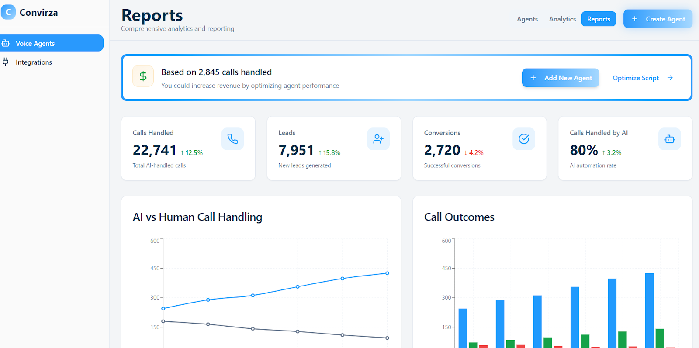
Task: Click the dollar sign revenue icon
Action: [x=143, y=76]
